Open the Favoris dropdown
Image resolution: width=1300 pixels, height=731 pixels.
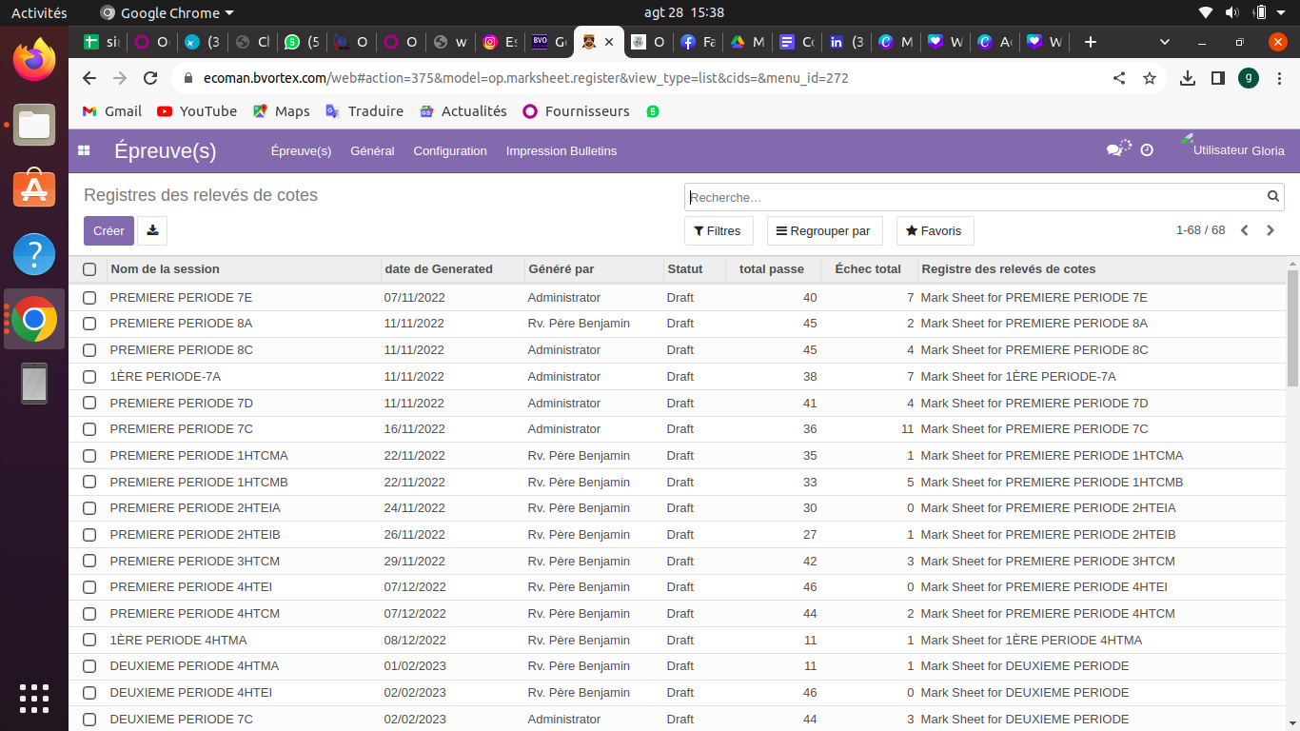pyautogui.click(x=934, y=231)
